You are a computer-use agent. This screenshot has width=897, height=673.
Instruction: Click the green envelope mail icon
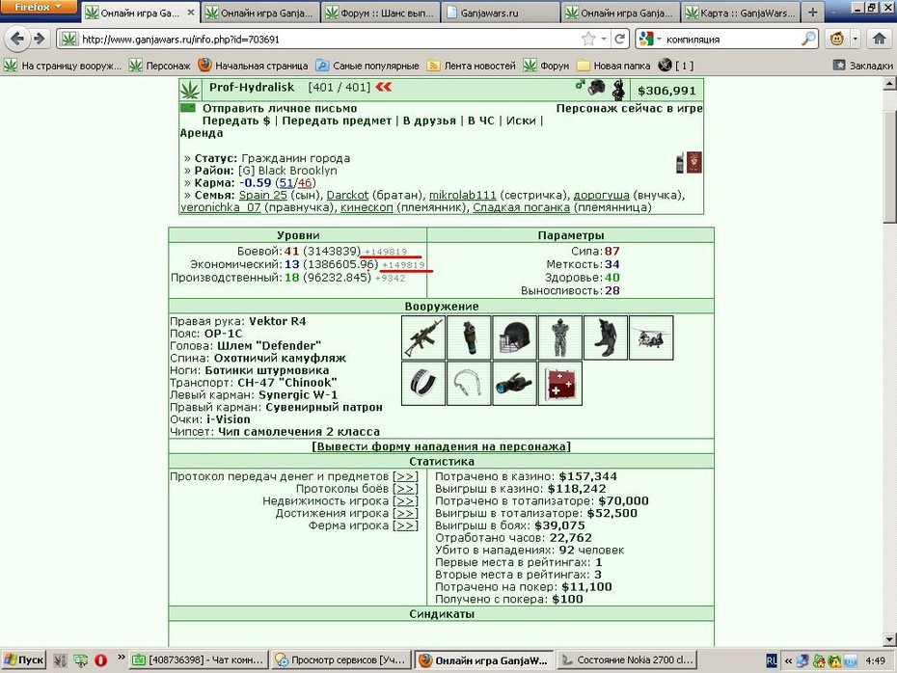[188, 108]
